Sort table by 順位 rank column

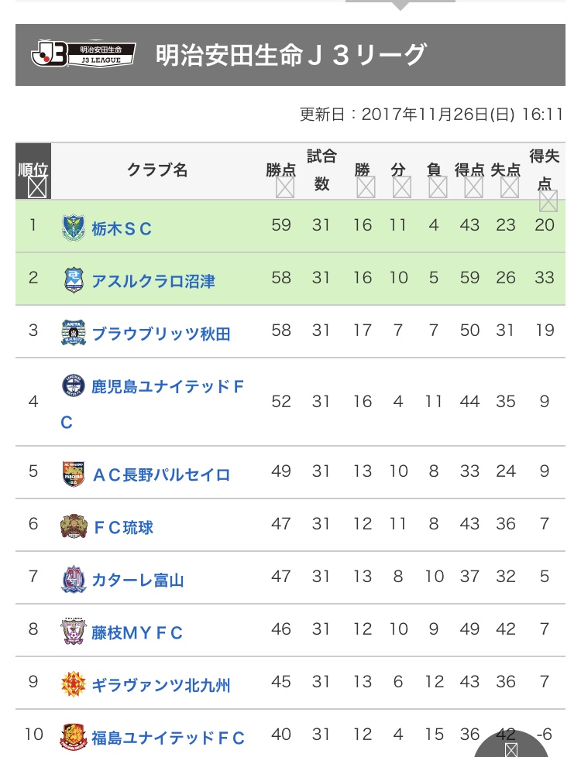(x=36, y=187)
